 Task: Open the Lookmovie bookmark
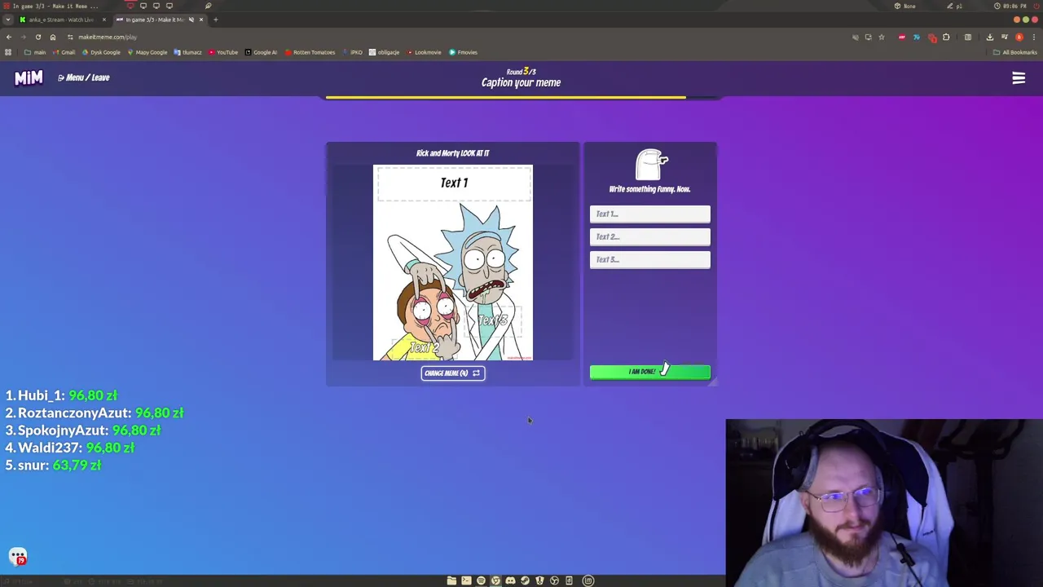pos(424,52)
